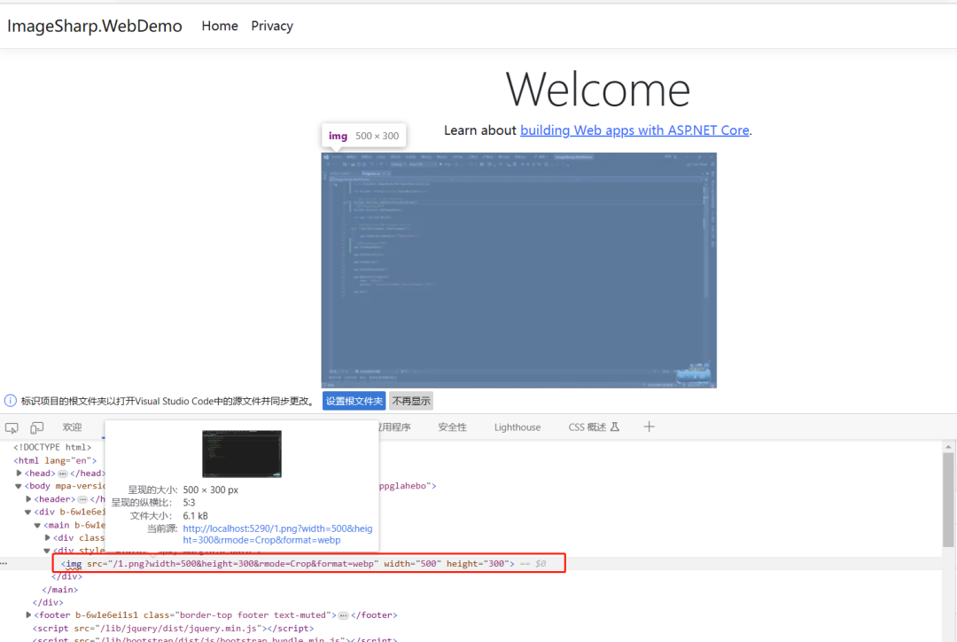Activate the inspect element picker icon
The height and width of the screenshot is (642, 957).
point(12,427)
